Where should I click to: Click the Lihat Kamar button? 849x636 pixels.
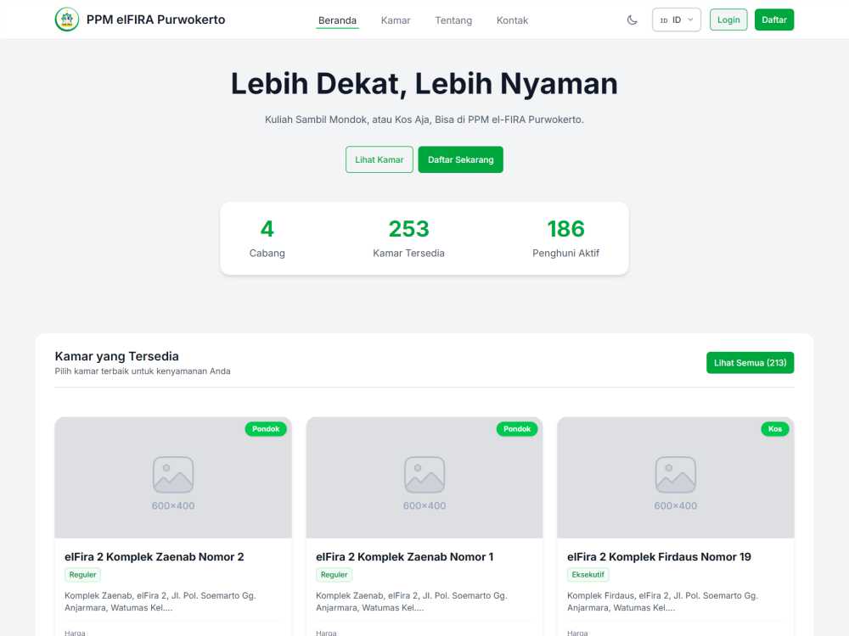[380, 159]
